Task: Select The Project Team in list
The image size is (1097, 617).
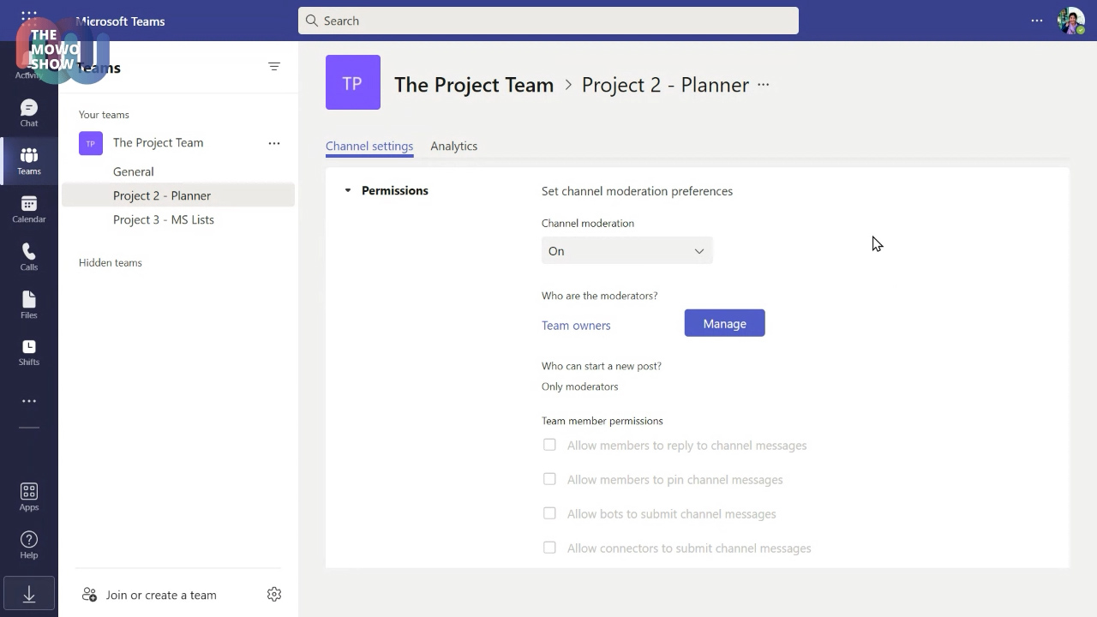Action: (159, 143)
